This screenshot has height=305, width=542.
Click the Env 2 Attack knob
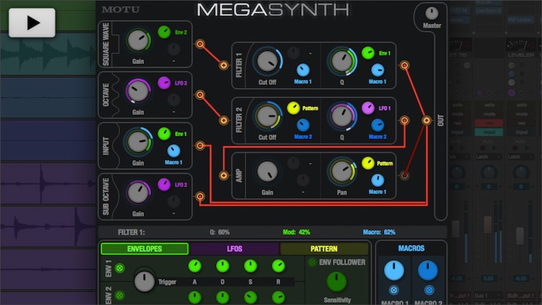(x=194, y=297)
